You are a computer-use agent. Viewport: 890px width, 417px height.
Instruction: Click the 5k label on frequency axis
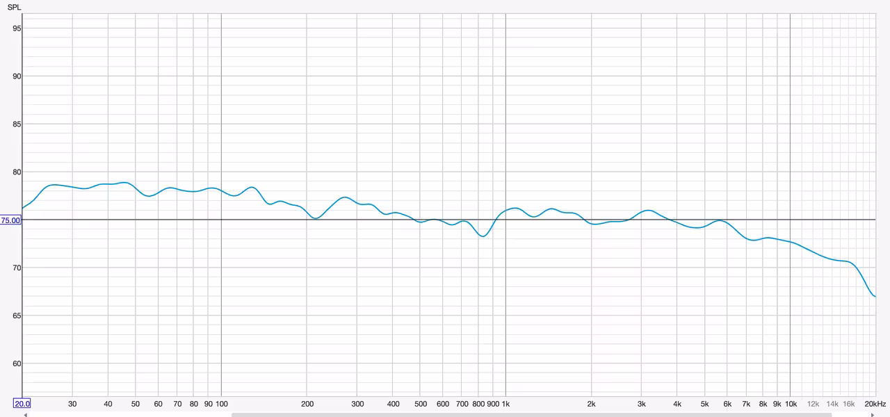tap(704, 404)
